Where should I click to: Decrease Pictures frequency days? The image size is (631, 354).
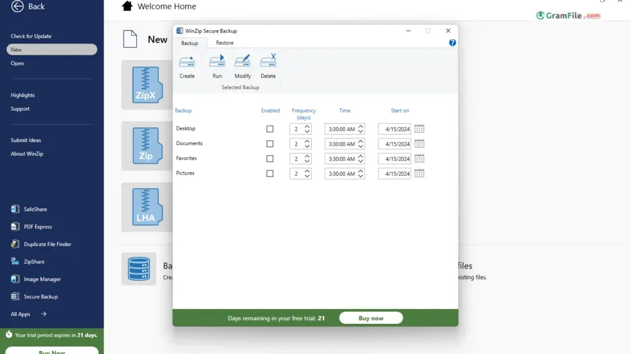[x=307, y=176]
